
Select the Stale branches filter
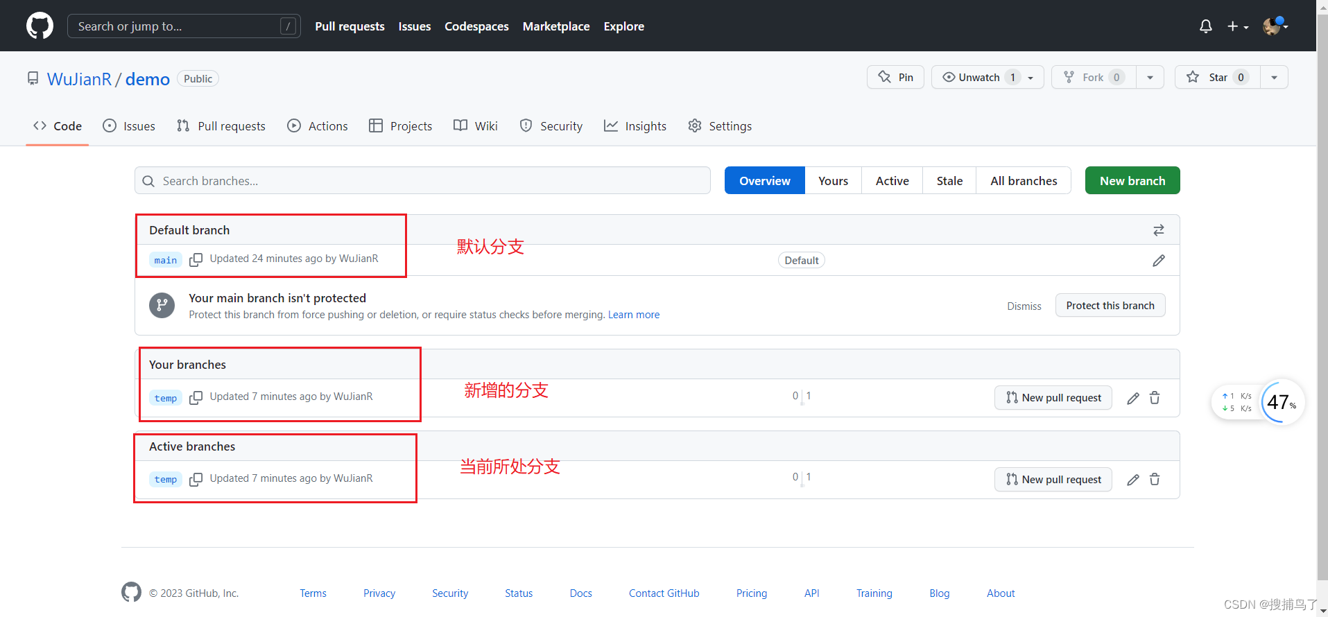pyautogui.click(x=949, y=180)
